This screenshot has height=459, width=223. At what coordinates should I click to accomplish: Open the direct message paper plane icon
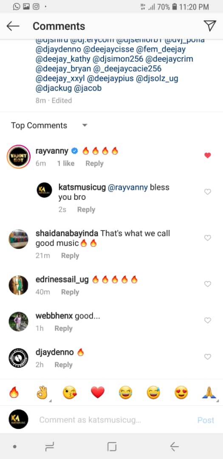[210, 26]
